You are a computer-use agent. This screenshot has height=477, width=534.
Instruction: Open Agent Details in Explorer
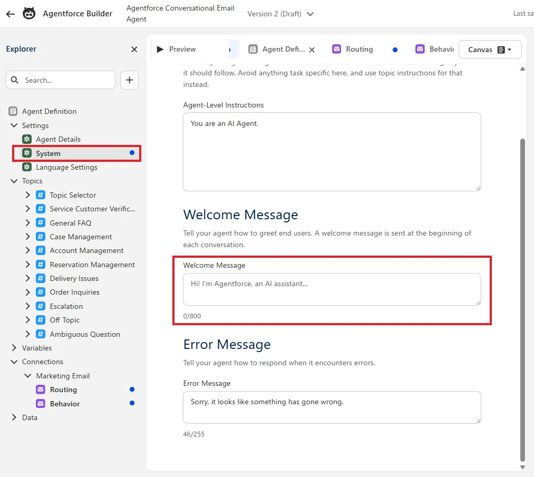[x=58, y=139]
